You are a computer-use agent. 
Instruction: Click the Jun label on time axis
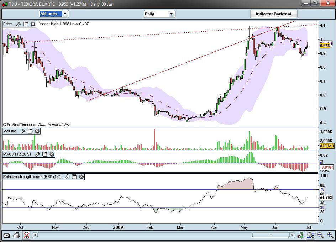pos(275,227)
